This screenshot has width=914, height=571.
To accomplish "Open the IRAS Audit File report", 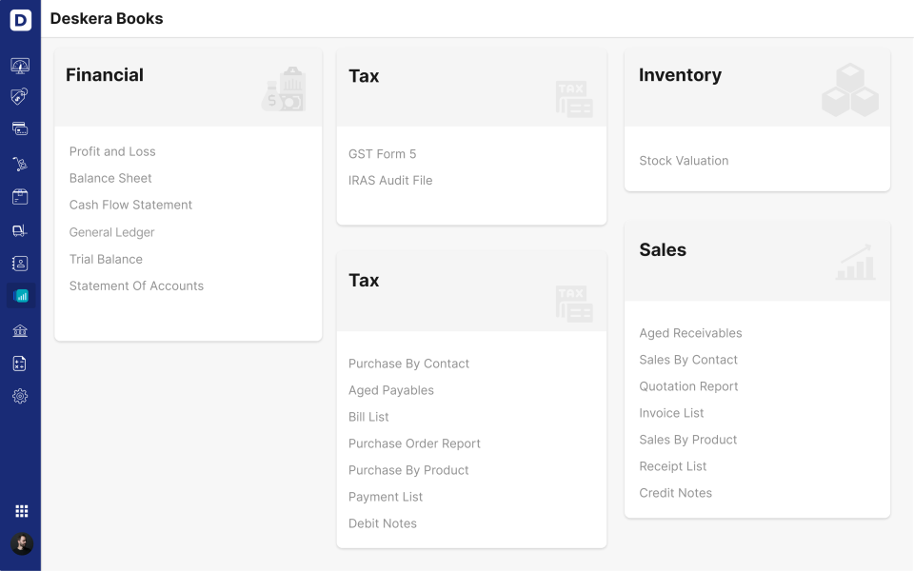I will [x=390, y=181].
